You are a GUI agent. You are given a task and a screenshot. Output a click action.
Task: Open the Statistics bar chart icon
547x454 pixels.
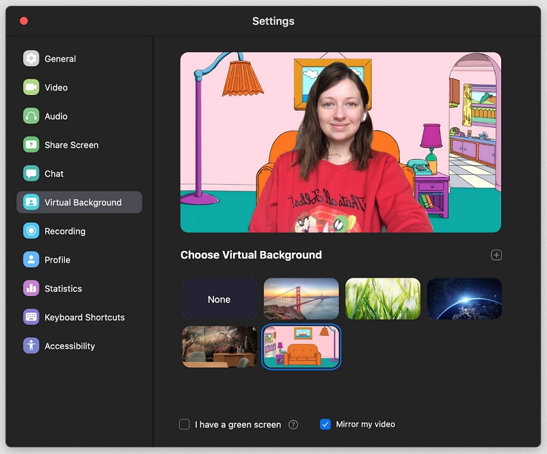tap(31, 289)
